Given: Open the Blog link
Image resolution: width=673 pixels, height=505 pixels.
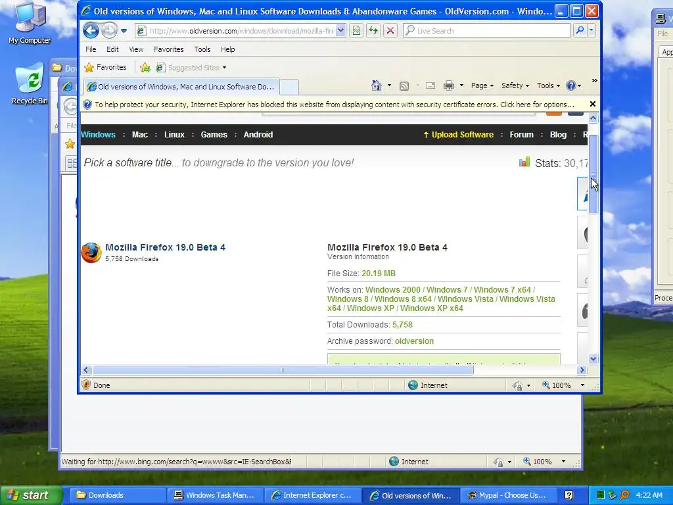Looking at the screenshot, I should point(558,134).
